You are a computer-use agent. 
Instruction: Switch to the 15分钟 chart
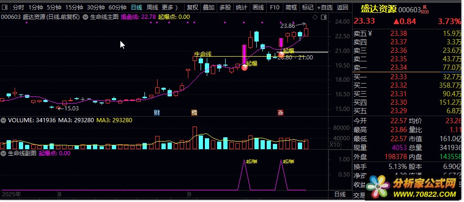tap(74, 7)
